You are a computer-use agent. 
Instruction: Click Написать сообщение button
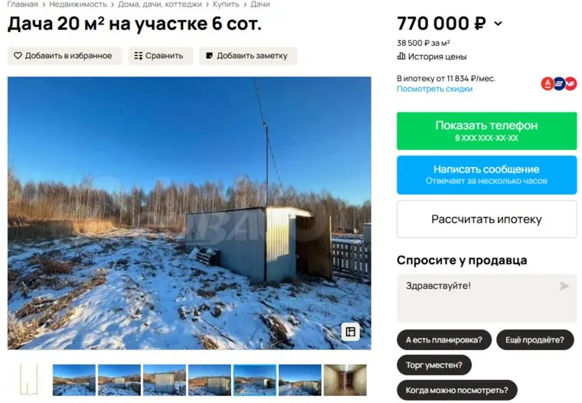486,175
